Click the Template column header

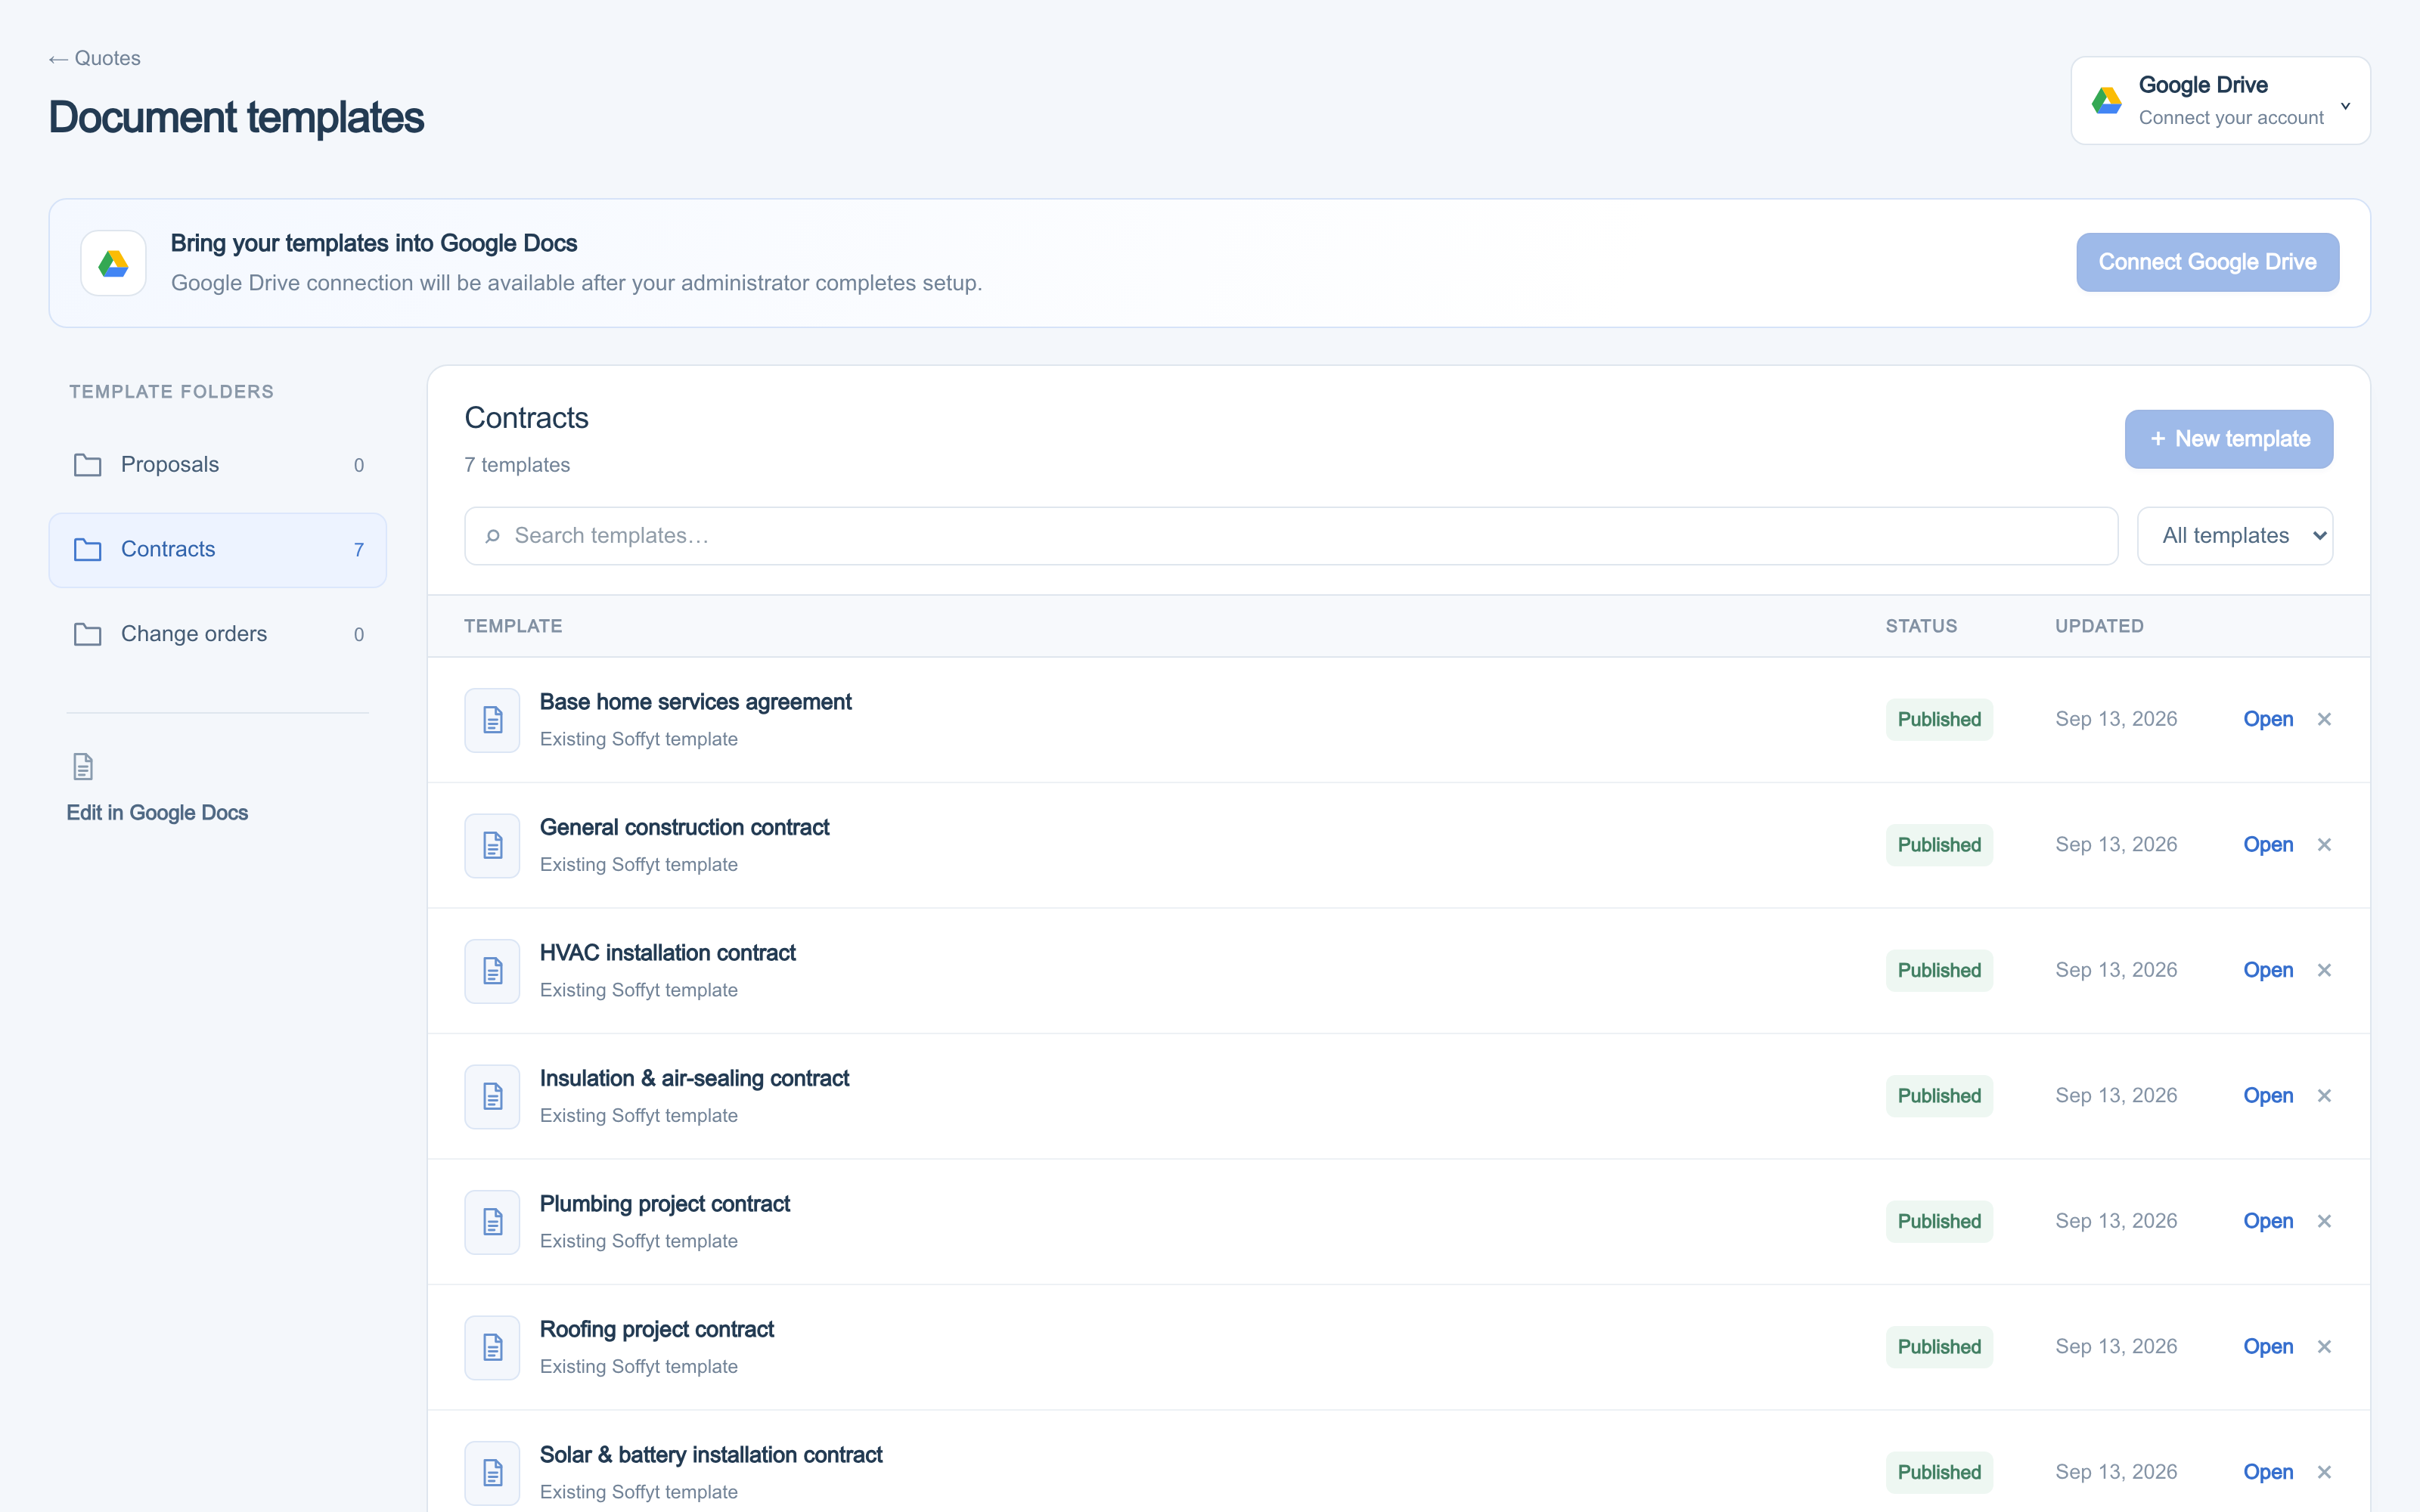[513, 626]
